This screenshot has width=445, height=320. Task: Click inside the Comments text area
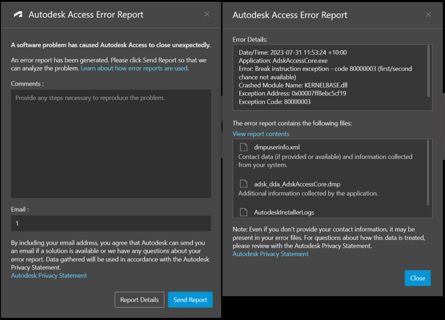pos(111,143)
